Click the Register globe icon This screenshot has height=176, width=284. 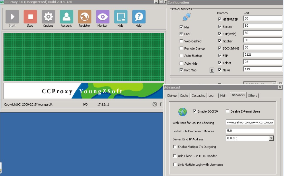coord(85,17)
